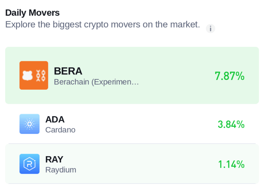This screenshot has width=267, height=189.
Task: Click the Raydium RAY coin icon
Action: [30, 164]
